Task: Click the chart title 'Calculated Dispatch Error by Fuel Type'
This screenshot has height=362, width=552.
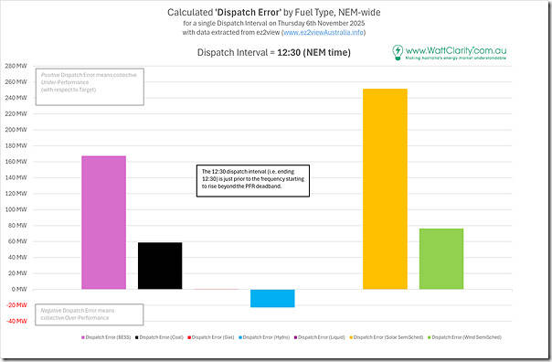Action: [x=274, y=12]
